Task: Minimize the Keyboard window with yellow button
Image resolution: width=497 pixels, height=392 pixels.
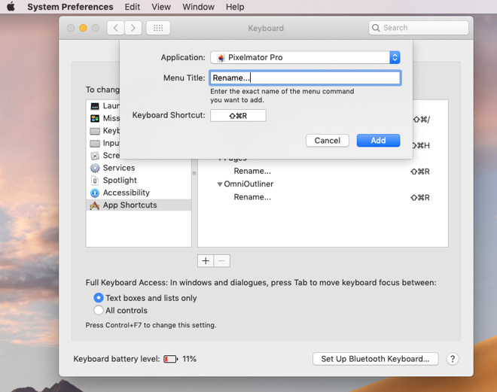Action: click(x=83, y=28)
